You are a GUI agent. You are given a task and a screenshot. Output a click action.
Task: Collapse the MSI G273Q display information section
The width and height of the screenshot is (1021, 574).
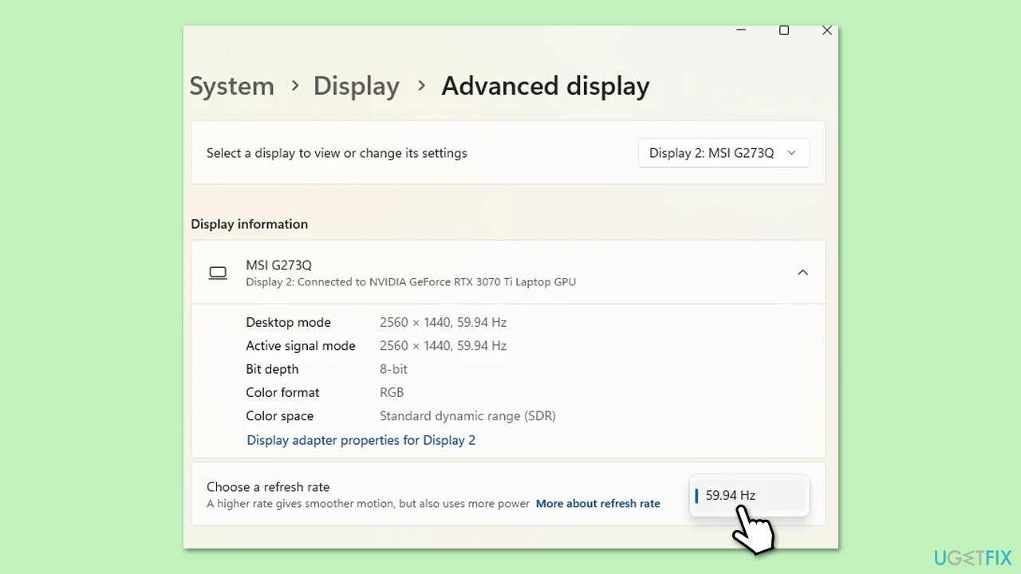click(x=802, y=273)
